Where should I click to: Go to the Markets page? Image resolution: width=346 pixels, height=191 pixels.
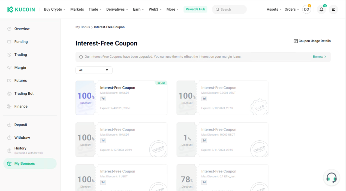pos(77,9)
